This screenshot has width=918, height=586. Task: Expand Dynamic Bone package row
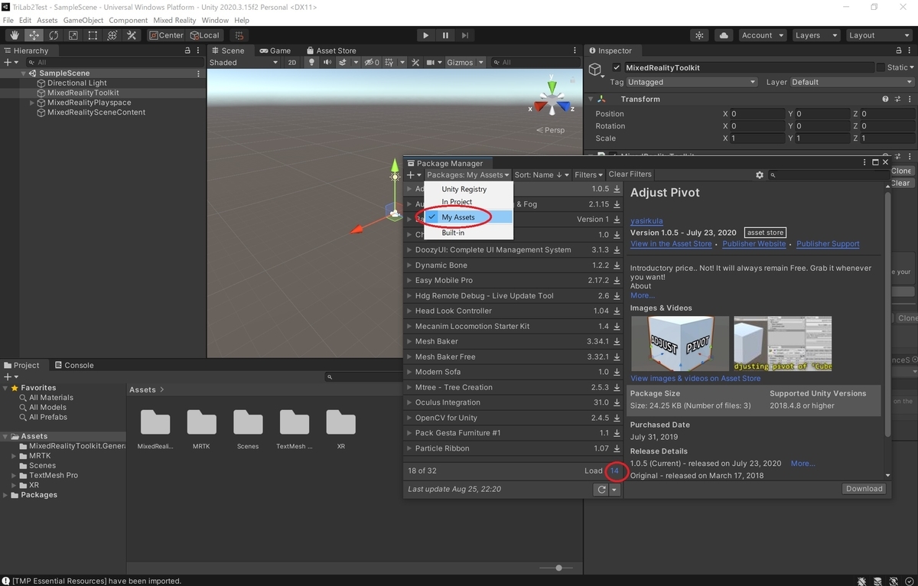point(409,265)
